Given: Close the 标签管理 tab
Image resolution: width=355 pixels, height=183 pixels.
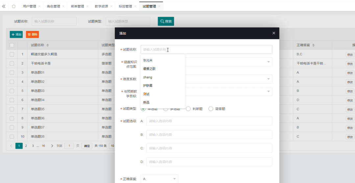Looking at the screenshot, I should (x=135, y=6).
